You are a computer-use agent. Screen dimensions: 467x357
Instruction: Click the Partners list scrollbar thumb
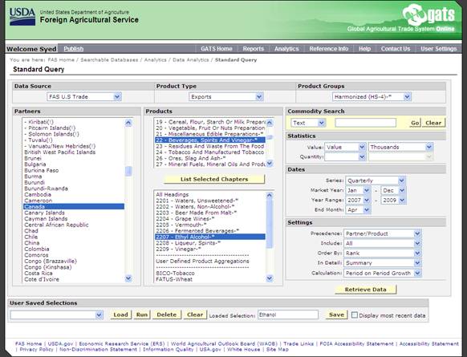pyautogui.click(x=128, y=171)
